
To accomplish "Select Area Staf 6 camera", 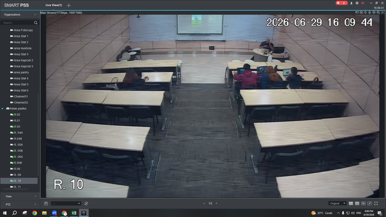I will coord(19,90).
